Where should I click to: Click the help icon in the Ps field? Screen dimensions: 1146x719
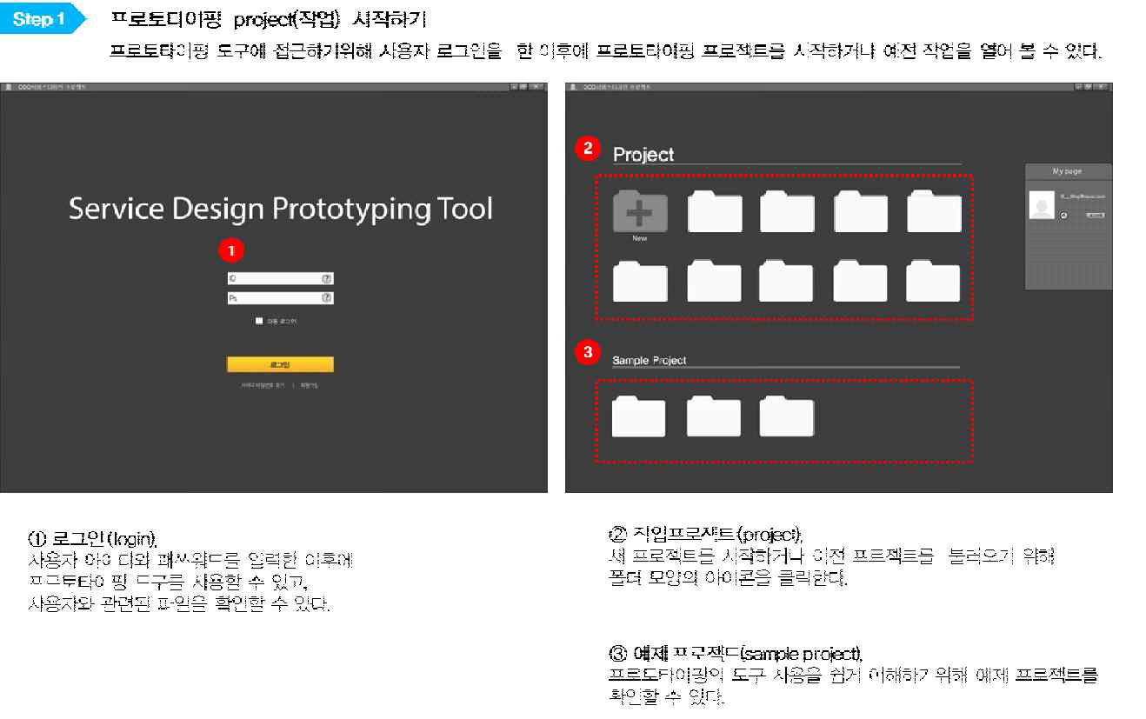(327, 297)
